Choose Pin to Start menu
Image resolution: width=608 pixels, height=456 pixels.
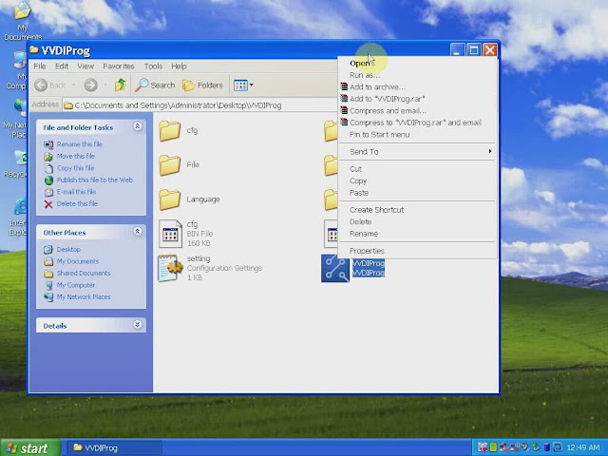418,135
